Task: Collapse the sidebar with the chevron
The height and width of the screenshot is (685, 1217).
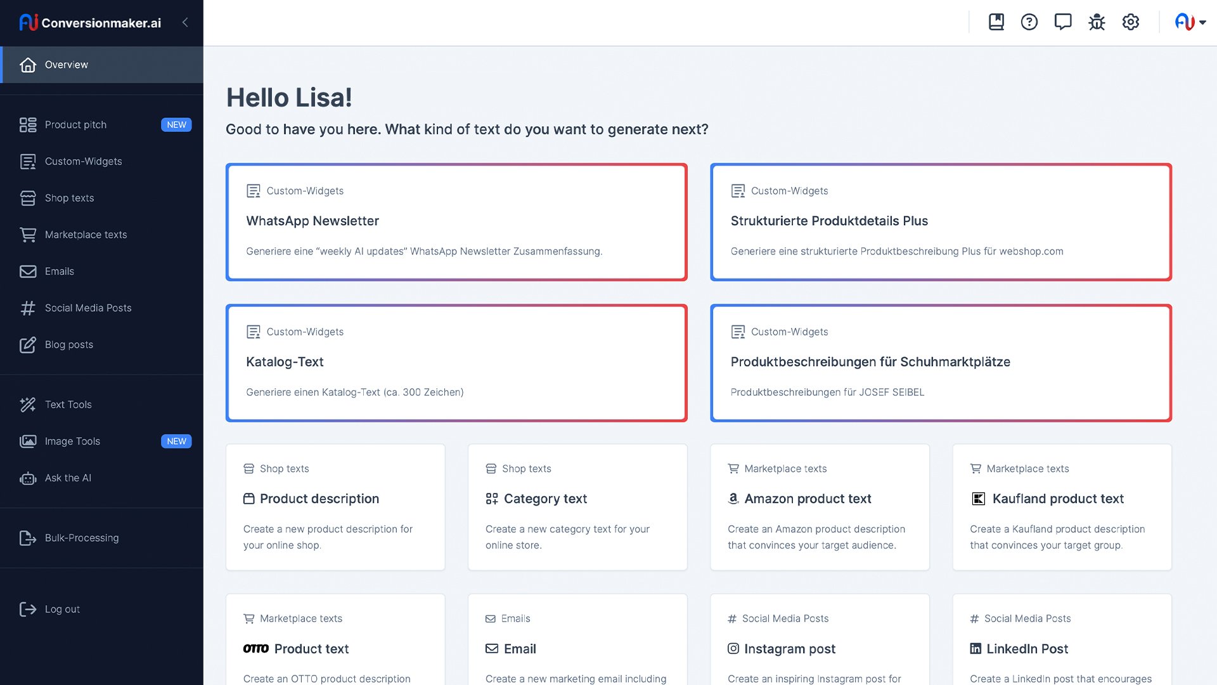Action: tap(185, 23)
